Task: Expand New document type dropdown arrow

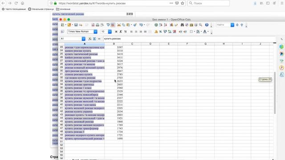Action: (65, 25)
